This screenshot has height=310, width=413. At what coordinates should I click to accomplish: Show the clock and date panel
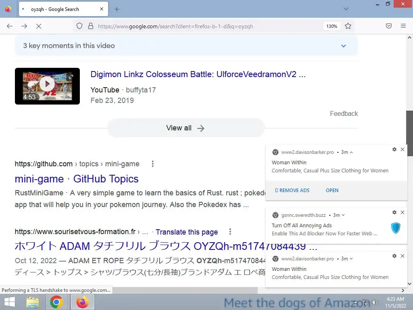coord(395,302)
